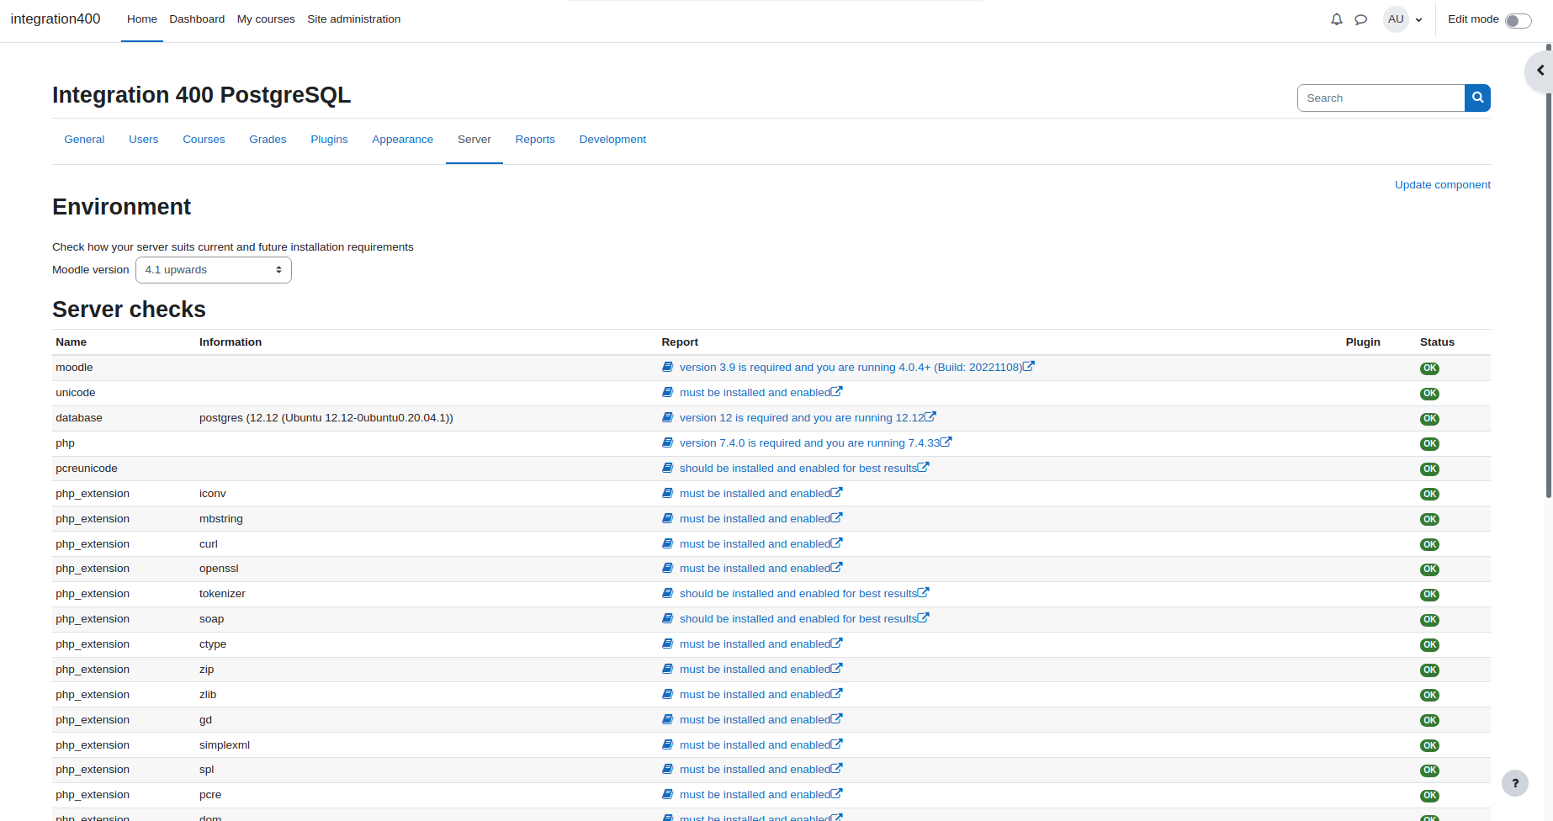The height and width of the screenshot is (821, 1553).
Task: Open the simplexml must be installed link
Action: [755, 745]
